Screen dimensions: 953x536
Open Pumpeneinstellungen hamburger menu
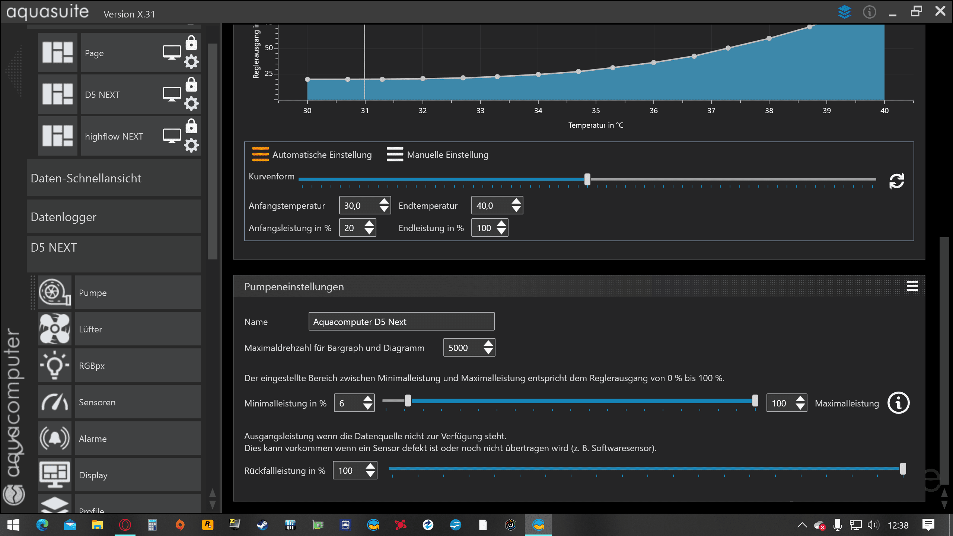(x=912, y=286)
